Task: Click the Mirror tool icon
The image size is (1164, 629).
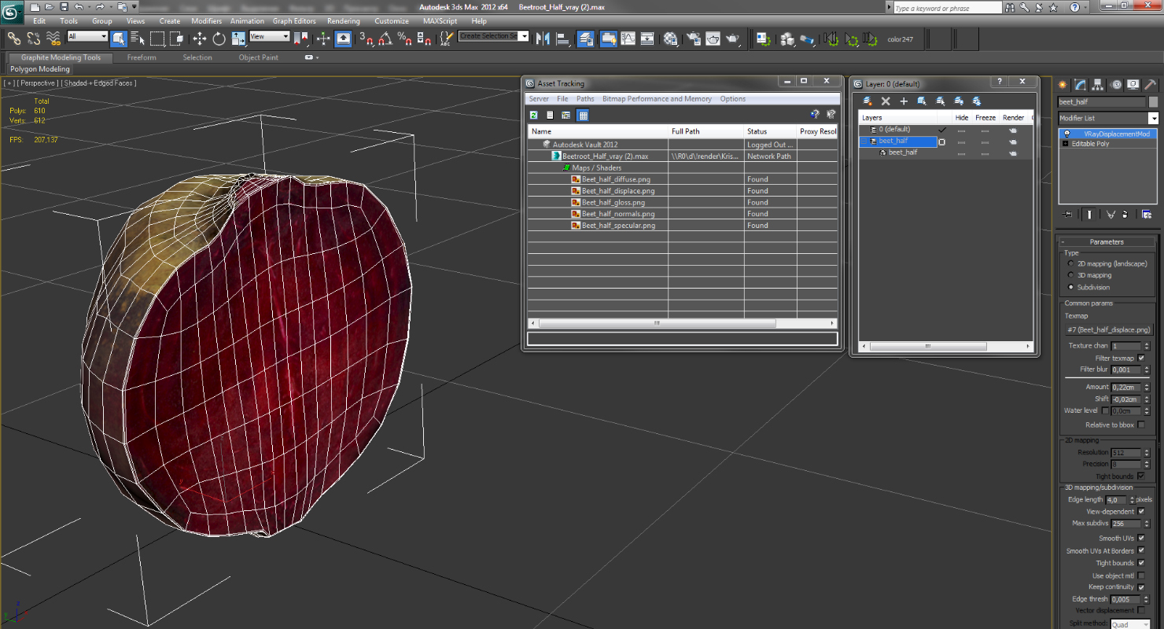Action: point(543,38)
